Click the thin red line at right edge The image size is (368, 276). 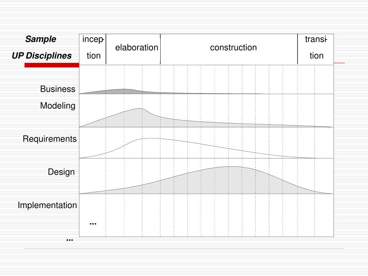point(339,63)
